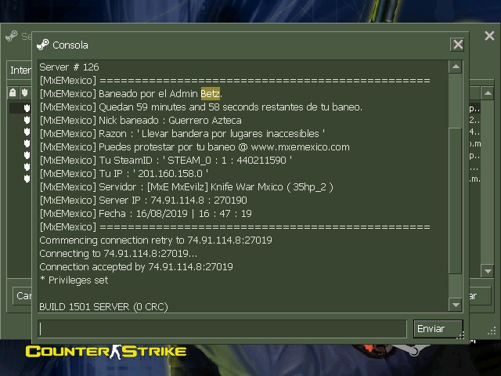This screenshot has width=501, height=376.
Task: Focus the console command input field
Action: 222,329
